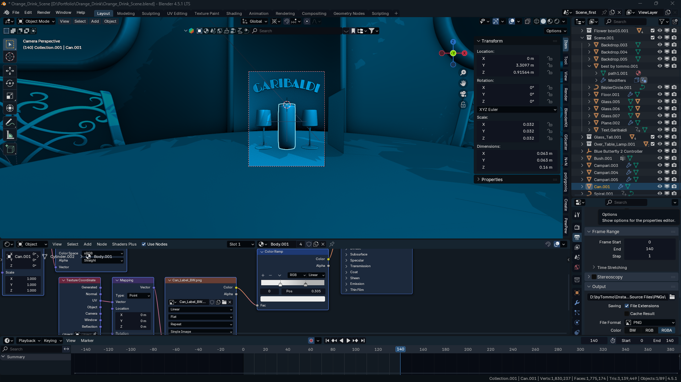Image resolution: width=681 pixels, height=382 pixels.
Task: Select the Add Cube tool
Action: pyautogui.click(x=10, y=149)
